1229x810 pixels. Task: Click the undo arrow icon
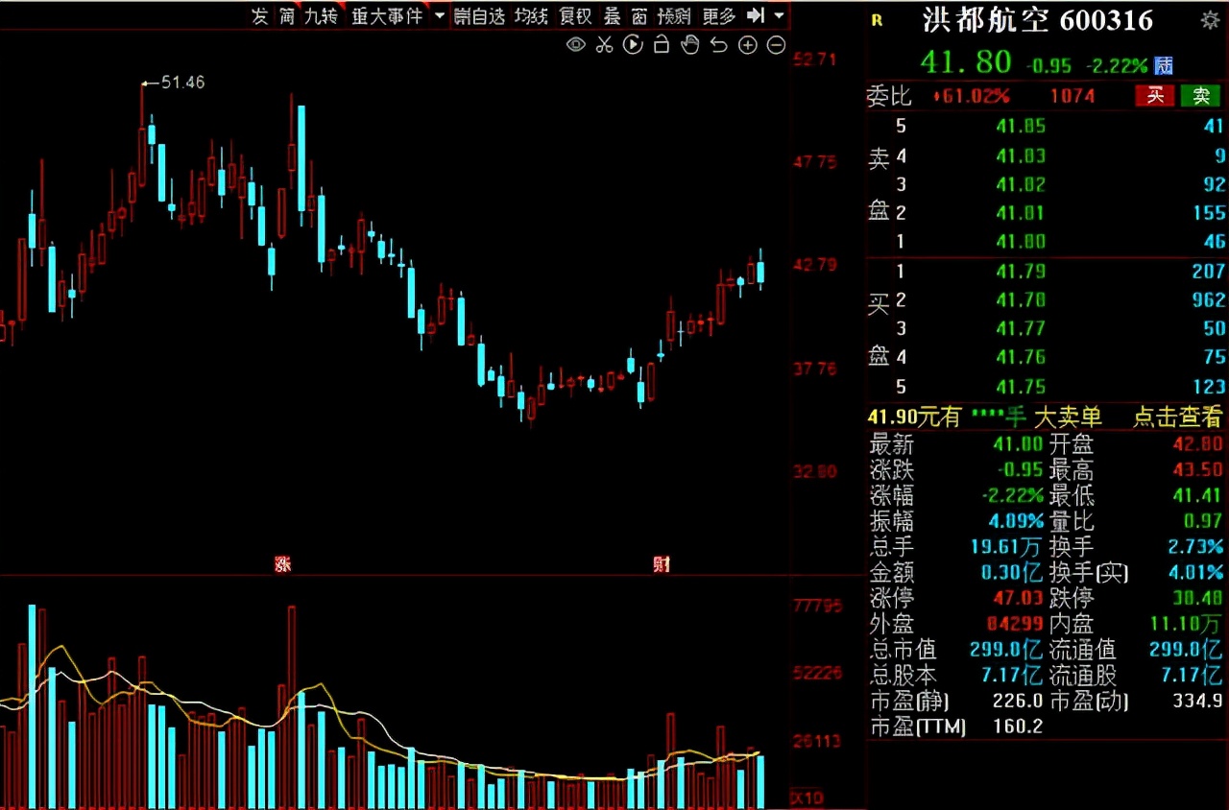(x=718, y=44)
